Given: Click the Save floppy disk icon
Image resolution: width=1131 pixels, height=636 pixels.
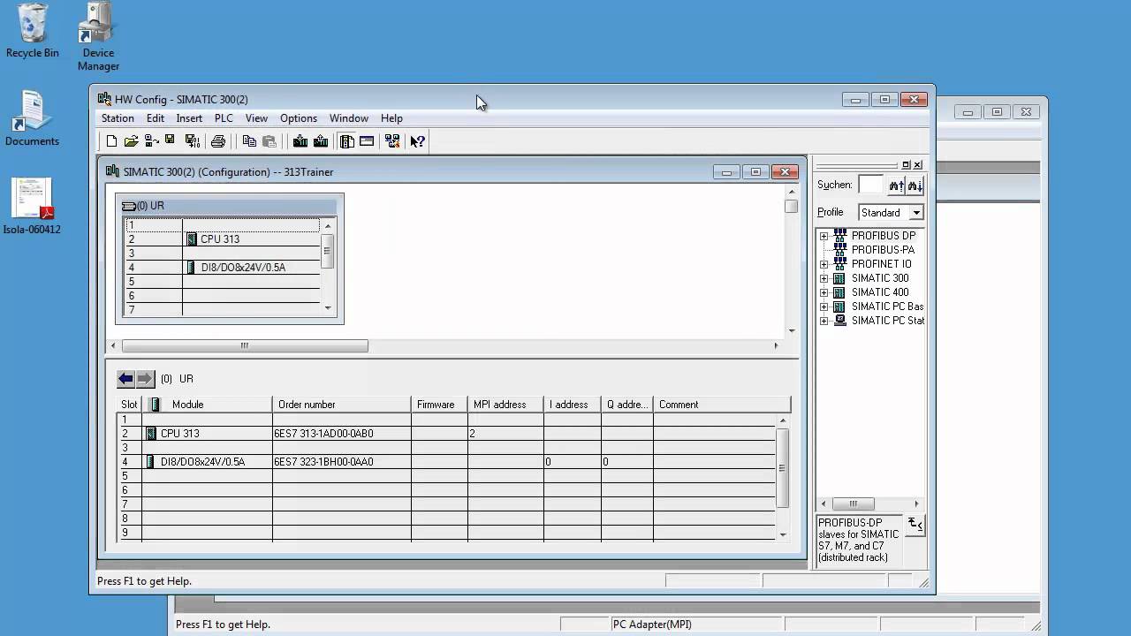Looking at the screenshot, I should (170, 140).
